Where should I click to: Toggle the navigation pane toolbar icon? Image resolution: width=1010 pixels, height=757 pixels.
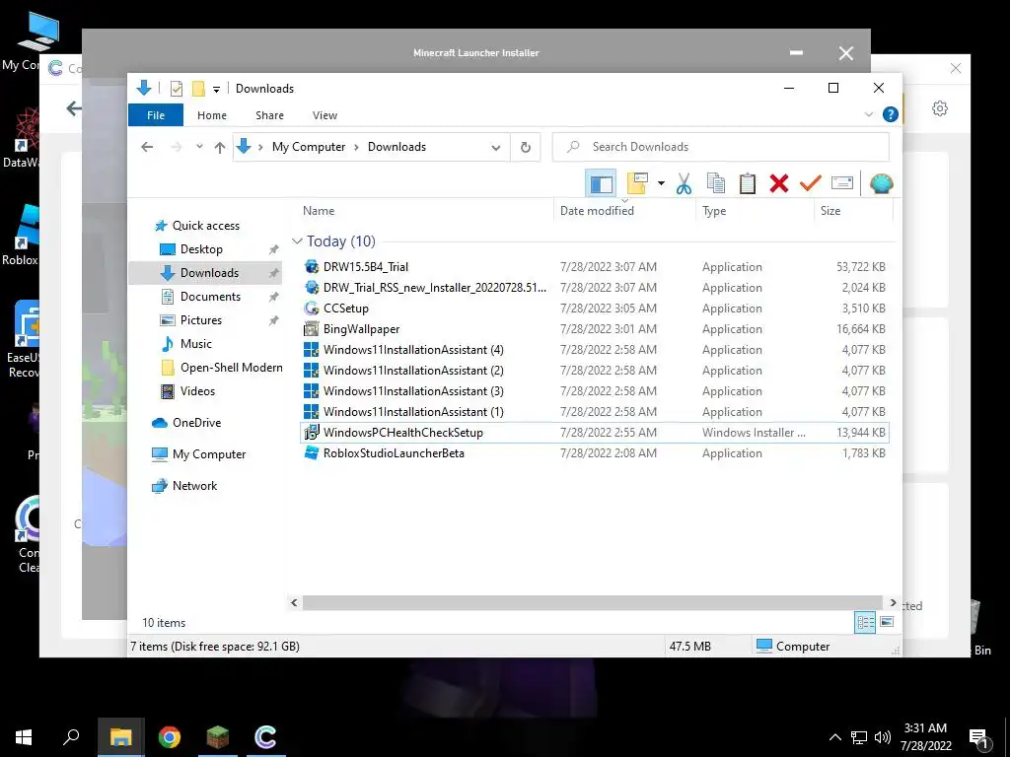pos(601,183)
